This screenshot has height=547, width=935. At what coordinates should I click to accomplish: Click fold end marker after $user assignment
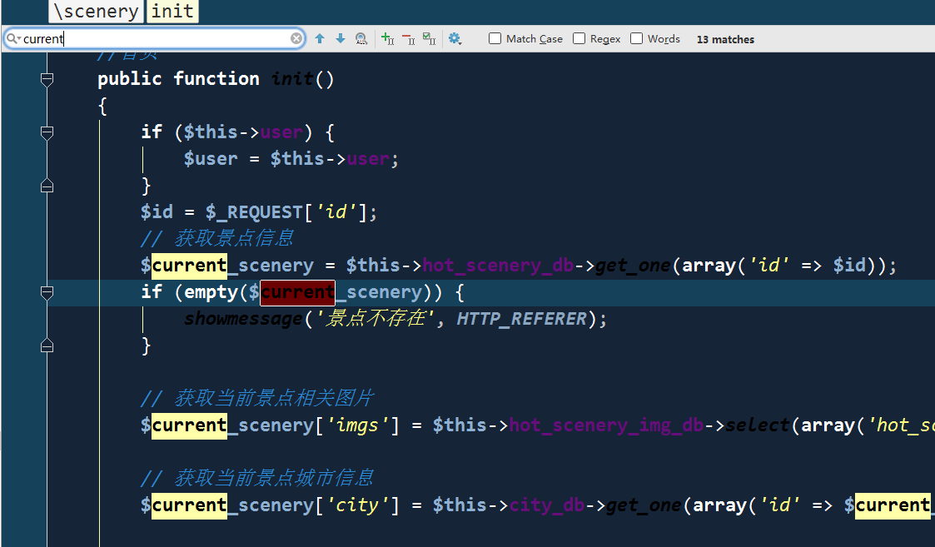47,186
